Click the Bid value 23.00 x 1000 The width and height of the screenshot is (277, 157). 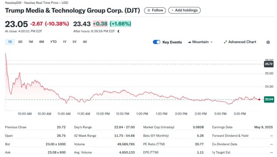[56, 144]
